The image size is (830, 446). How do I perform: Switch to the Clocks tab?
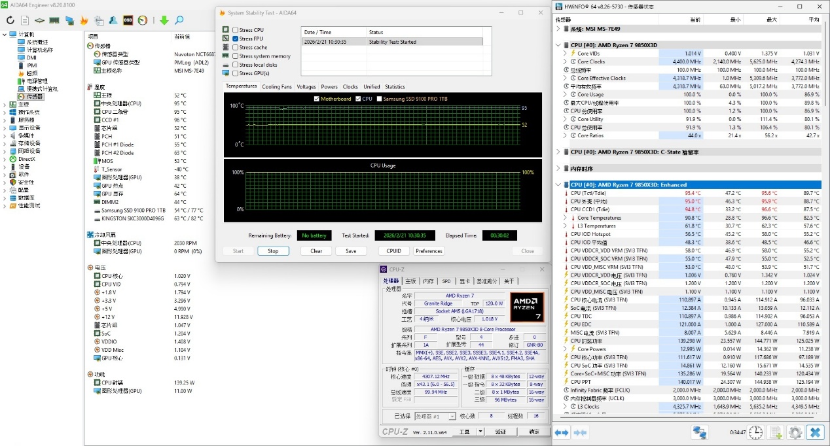350,86
